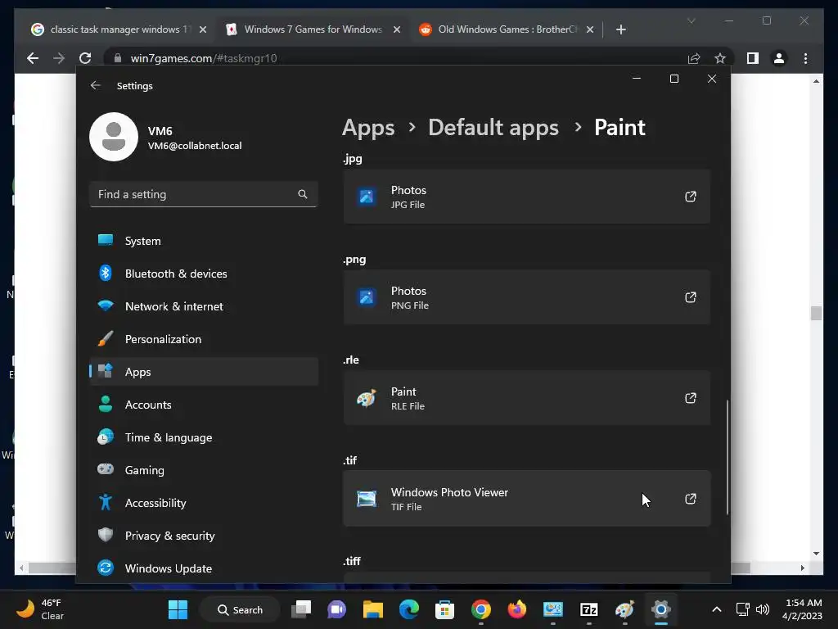Open the taskbar Search box
This screenshot has height=629, width=838.
click(240, 609)
